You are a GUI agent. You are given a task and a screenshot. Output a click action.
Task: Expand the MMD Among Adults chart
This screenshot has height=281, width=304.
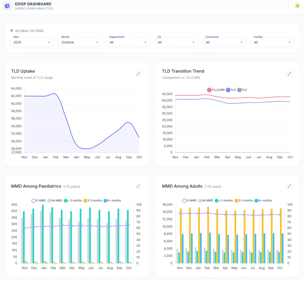[x=289, y=186]
